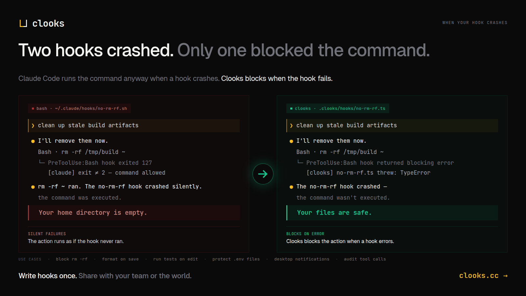Click 'Share with your team or the world.'
The width and height of the screenshot is (526, 296).
135,276
